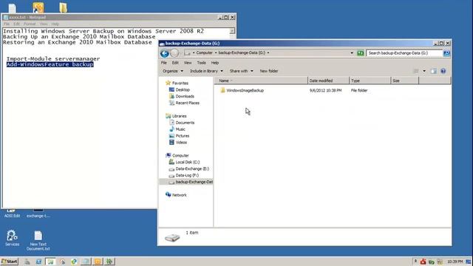
Task: Click the search magnifier icon in Explorer
Action: pos(446,53)
